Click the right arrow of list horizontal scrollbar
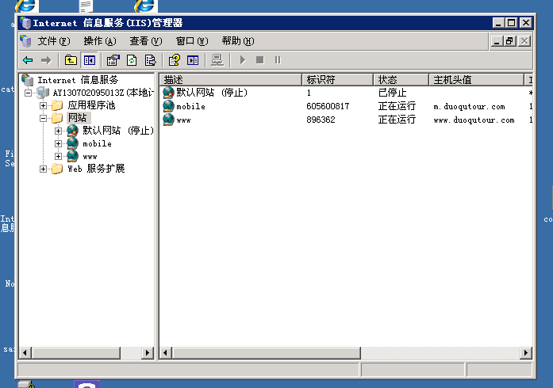 [526, 352]
